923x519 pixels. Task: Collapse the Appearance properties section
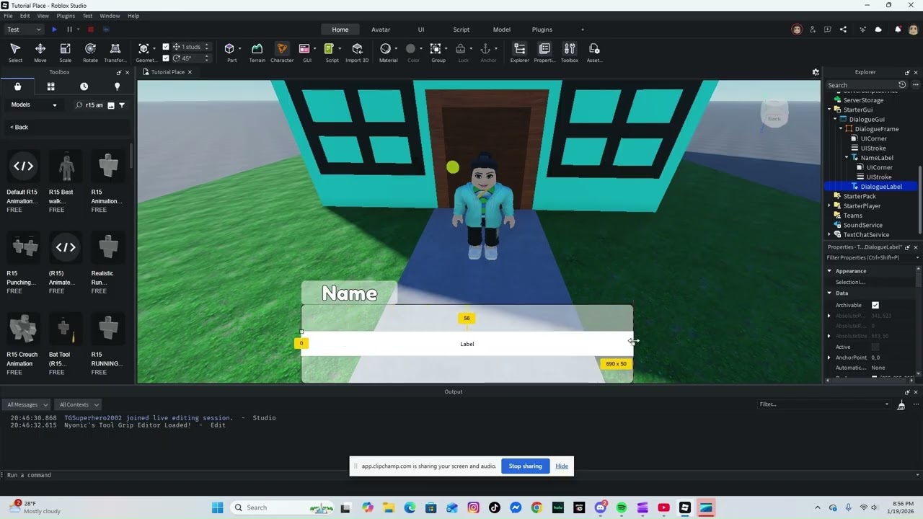coord(829,271)
